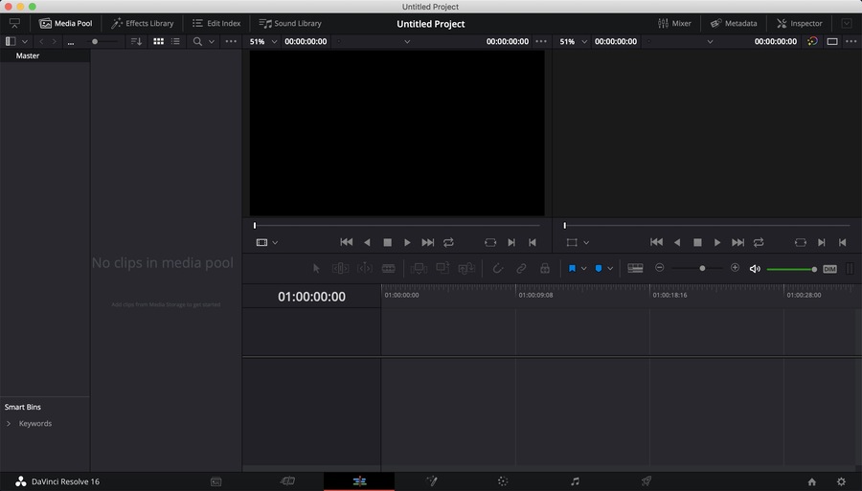Play forward in timeline viewer

(x=717, y=242)
